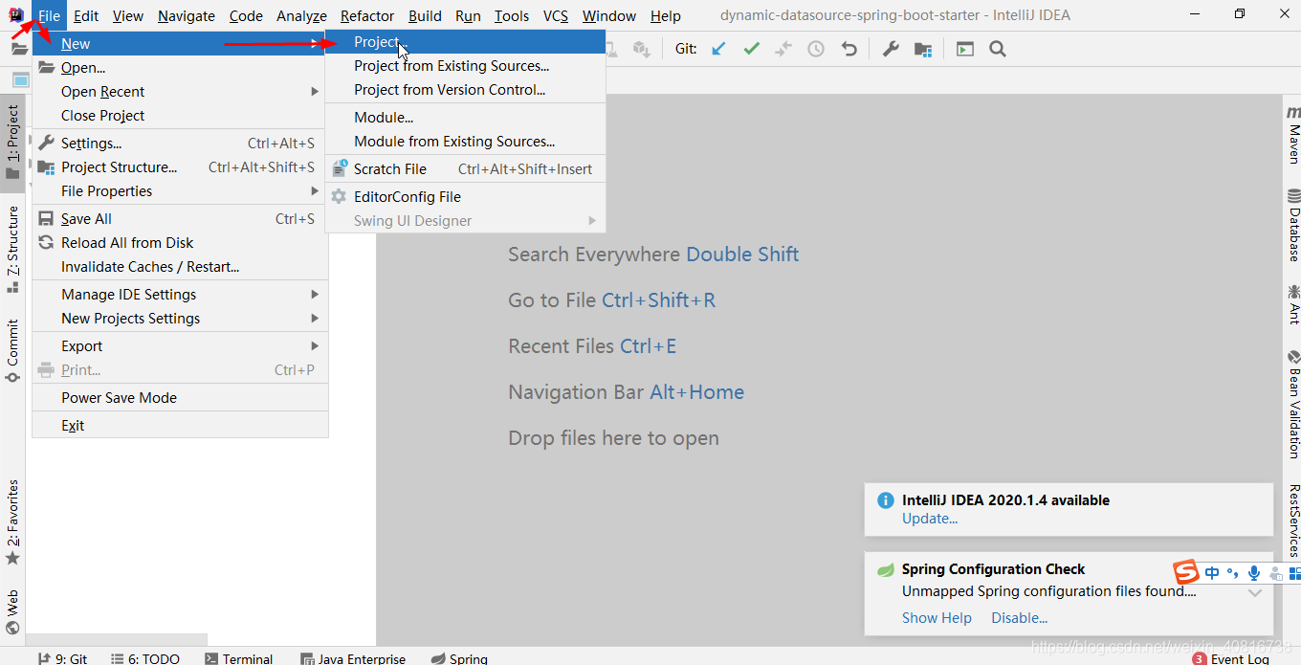Open Project Structure... from File menu
This screenshot has width=1301, height=665.
click(180, 167)
